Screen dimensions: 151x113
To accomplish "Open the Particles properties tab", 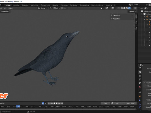I will click(140, 104).
